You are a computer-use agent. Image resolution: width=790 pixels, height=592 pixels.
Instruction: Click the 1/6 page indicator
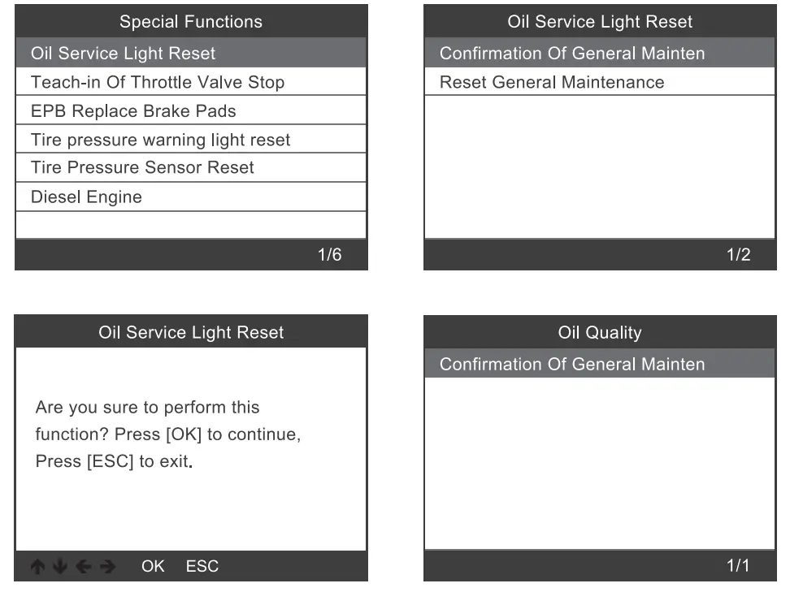click(x=329, y=255)
